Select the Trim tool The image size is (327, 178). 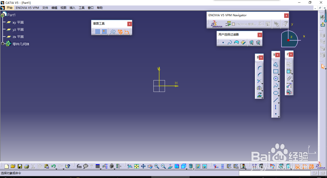coord(259,81)
